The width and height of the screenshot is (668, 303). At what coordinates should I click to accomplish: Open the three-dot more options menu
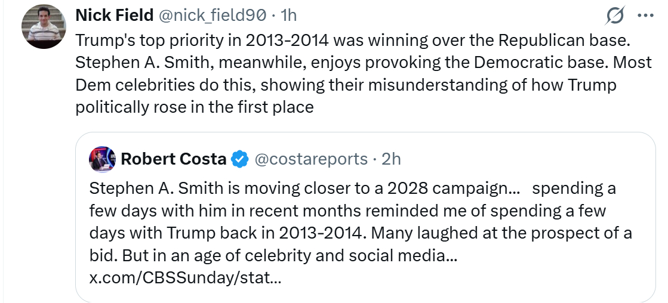click(646, 16)
